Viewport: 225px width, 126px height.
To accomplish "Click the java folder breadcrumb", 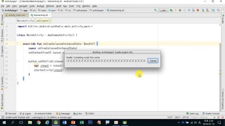I will pos(52,10).
